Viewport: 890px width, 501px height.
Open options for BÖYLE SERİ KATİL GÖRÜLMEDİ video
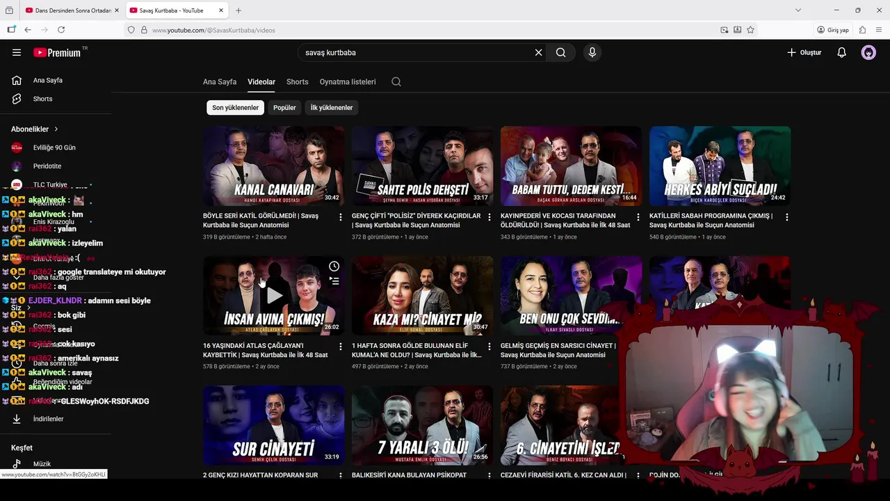click(340, 217)
